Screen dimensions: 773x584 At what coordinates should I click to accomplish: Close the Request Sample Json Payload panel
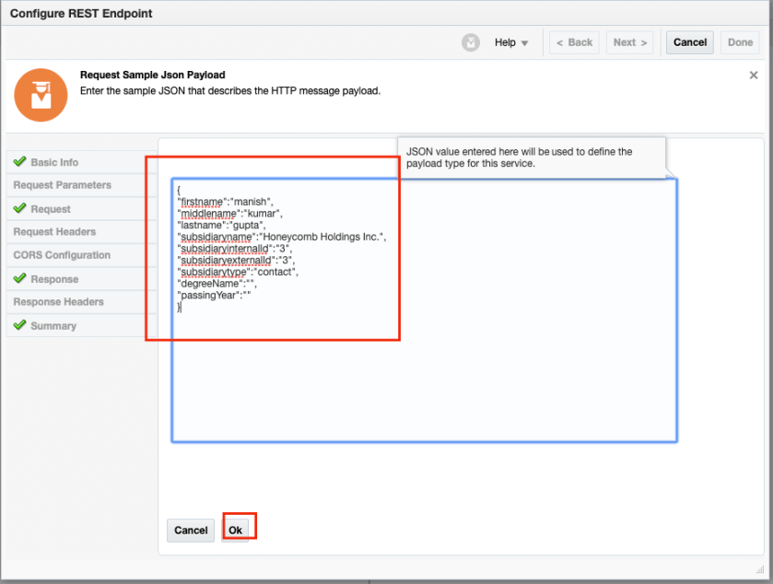pyautogui.click(x=754, y=76)
